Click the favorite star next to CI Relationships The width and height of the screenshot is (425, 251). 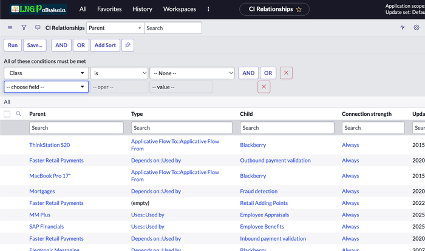299,10
